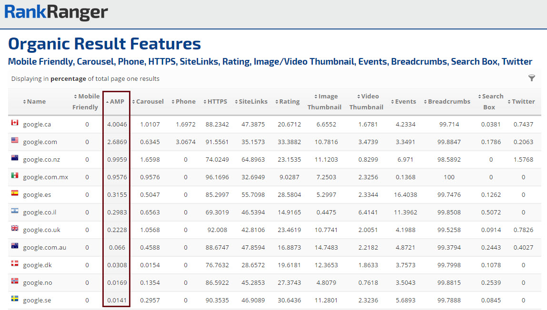This screenshot has height=310, width=547.
Task: Click the Spain flag icon
Action: [14, 194]
